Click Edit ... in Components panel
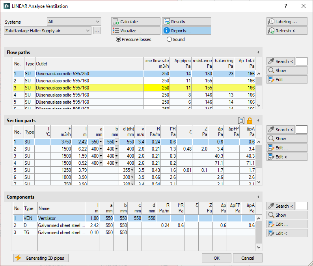 287,224
